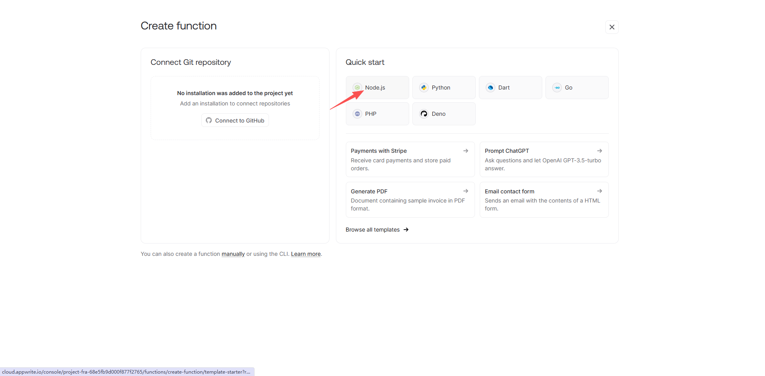Select the Email contact form description text
The width and height of the screenshot is (765, 376).
point(542,205)
